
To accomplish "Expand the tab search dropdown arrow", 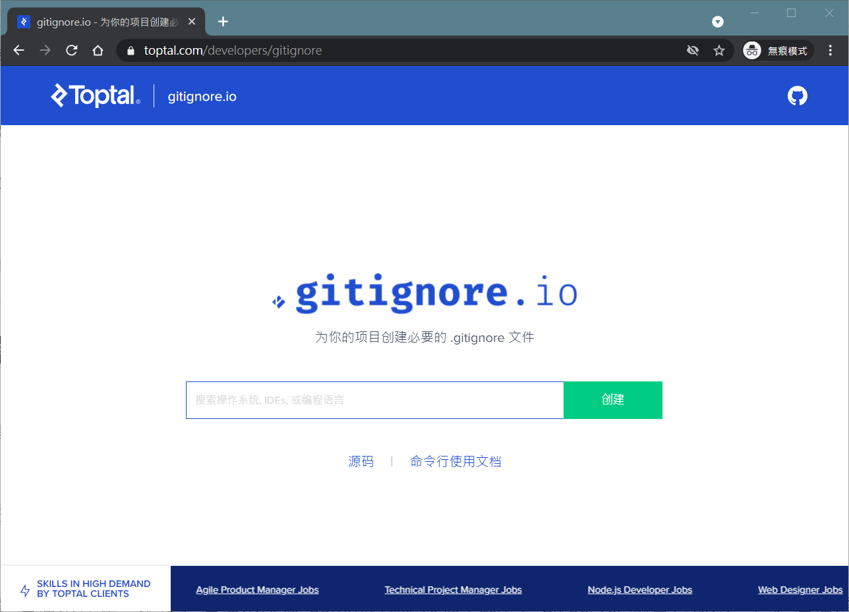I will pos(718,22).
